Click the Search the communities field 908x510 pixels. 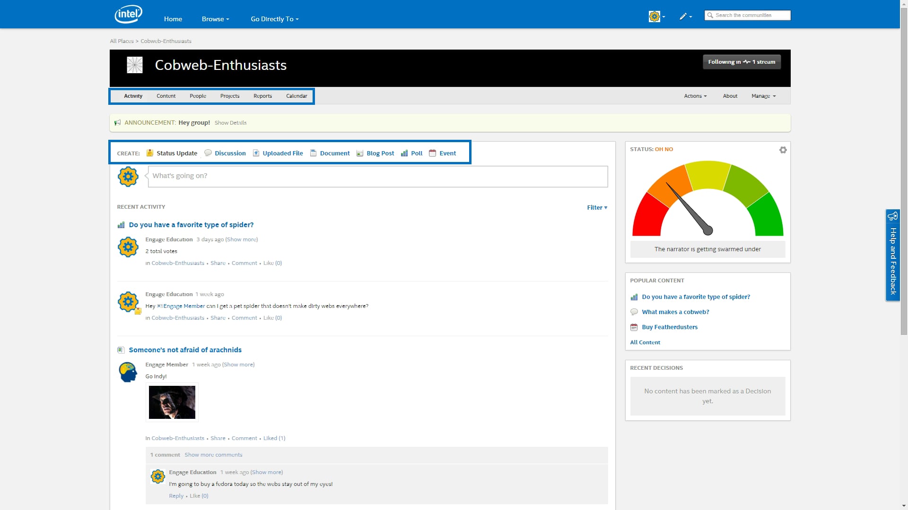pyautogui.click(x=747, y=15)
